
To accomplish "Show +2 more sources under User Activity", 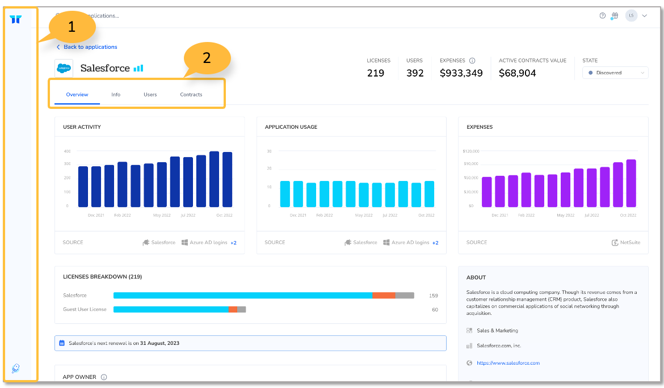I will pyautogui.click(x=233, y=243).
